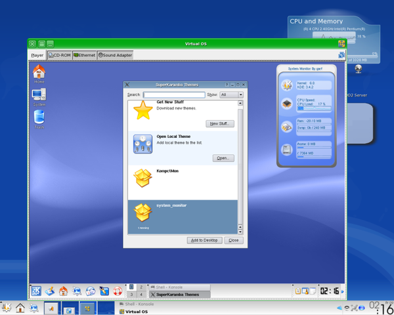Click the VMware toolbar icon right of Sound Adapter
The height and width of the screenshot is (315, 394).
point(341,54)
